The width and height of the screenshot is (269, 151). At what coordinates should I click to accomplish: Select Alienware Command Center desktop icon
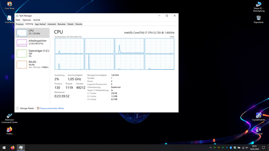[9, 118]
